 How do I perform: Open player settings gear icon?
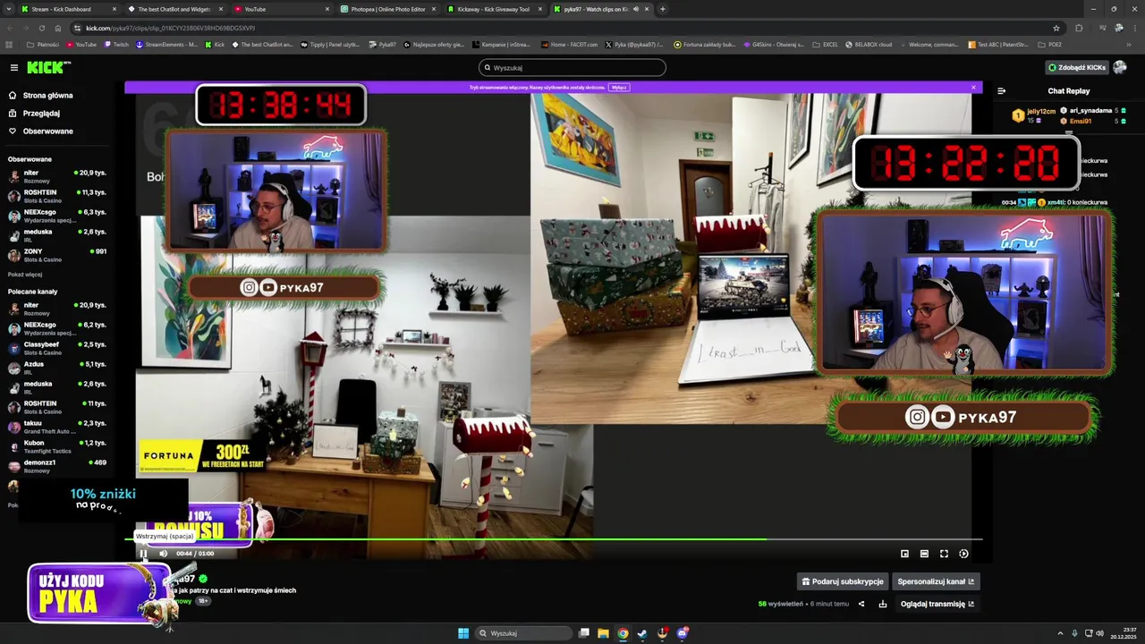coord(963,554)
